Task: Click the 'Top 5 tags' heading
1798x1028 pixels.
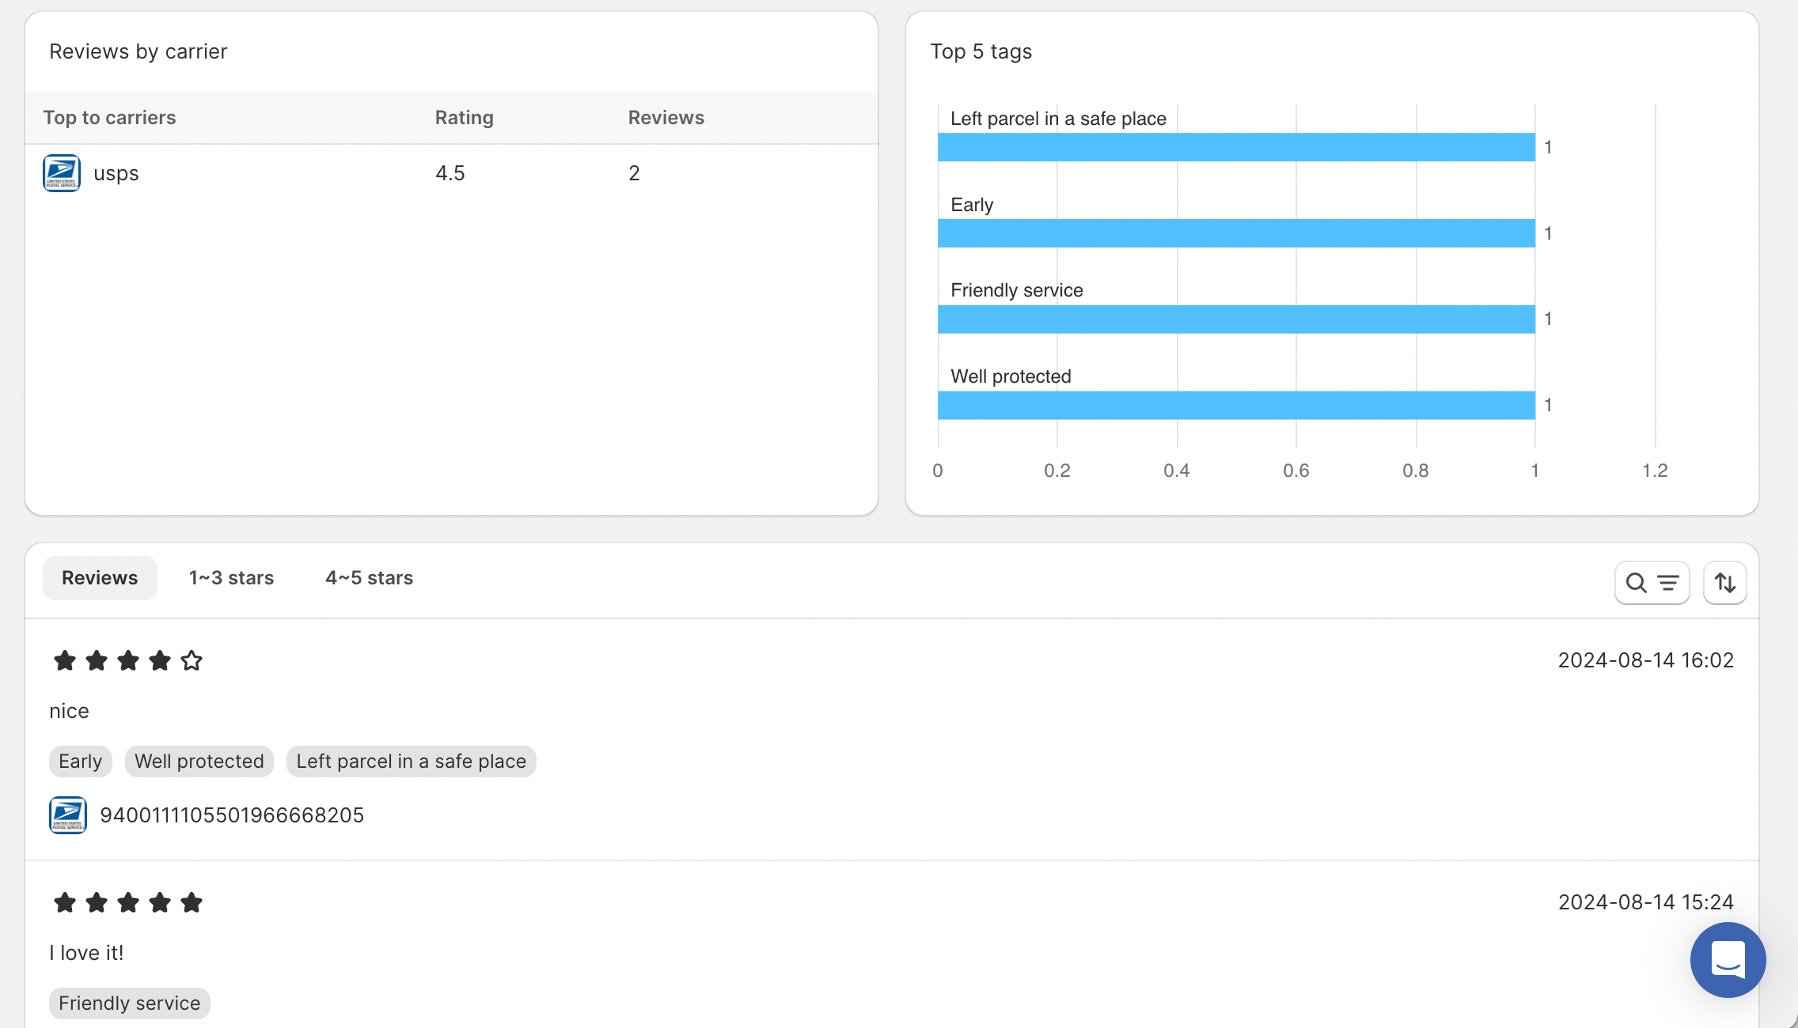Action: pos(981,51)
